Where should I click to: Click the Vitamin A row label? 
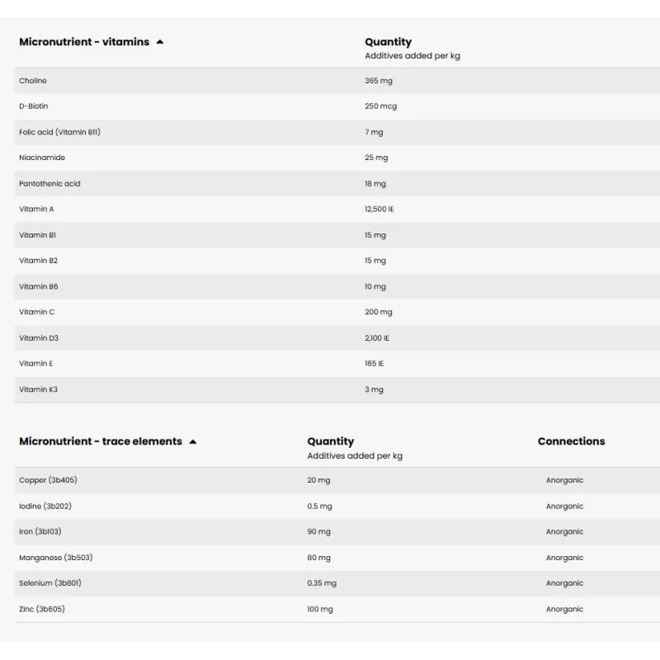tap(36, 210)
